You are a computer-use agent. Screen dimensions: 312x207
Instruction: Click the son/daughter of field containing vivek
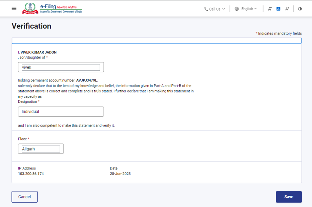coord(61,67)
